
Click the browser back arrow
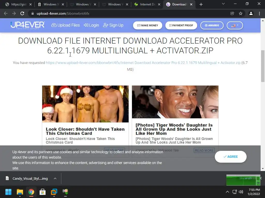[6, 13]
